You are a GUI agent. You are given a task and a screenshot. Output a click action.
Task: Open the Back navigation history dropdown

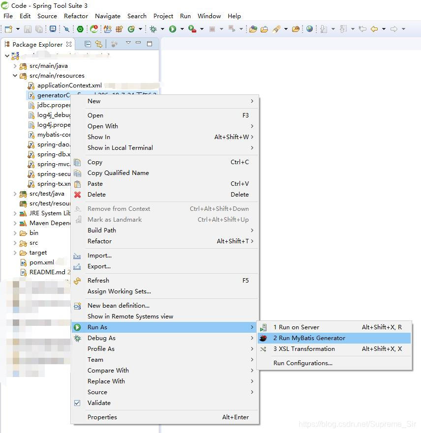tap(384, 29)
